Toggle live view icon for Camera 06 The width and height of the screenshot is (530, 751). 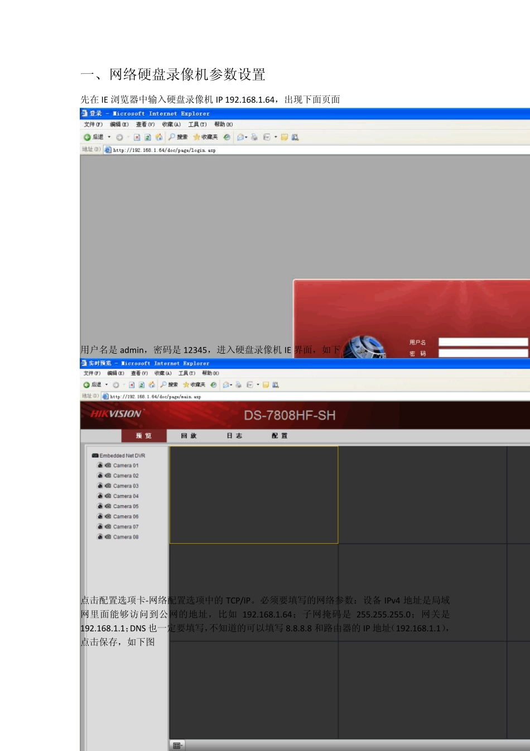pos(100,516)
